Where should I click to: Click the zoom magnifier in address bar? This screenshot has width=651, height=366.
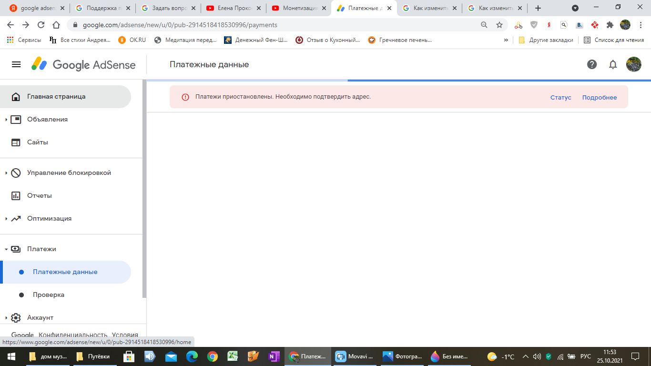484,25
